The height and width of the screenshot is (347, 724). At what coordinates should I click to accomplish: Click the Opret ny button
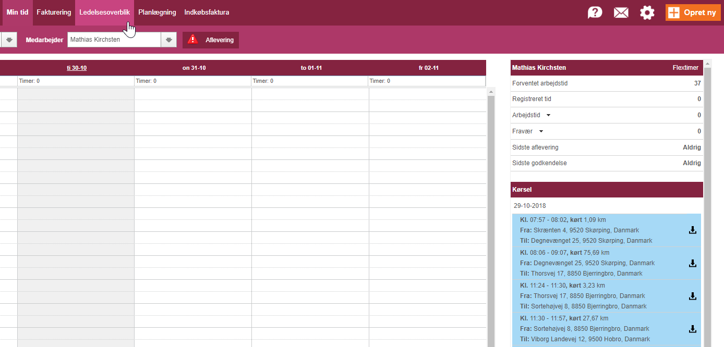[693, 13]
